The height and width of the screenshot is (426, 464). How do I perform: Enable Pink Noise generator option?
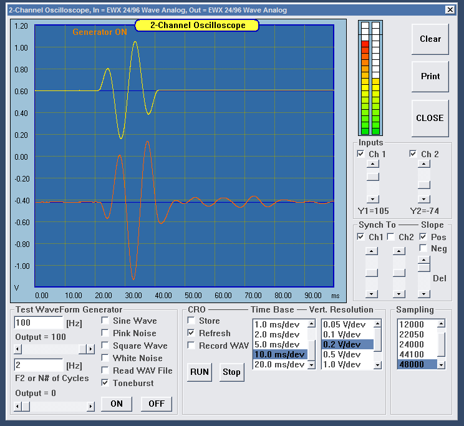105,332
